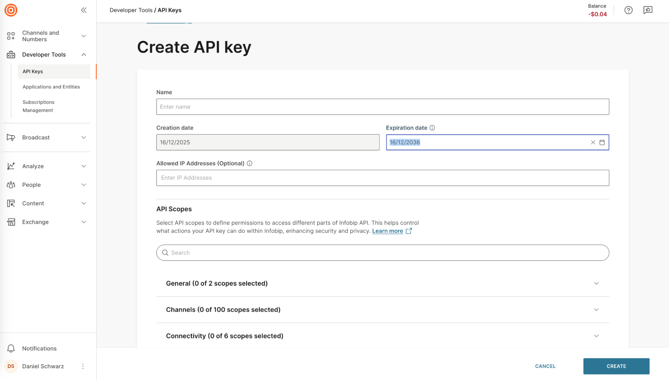Image resolution: width=669 pixels, height=380 pixels.
Task: Open the Learn more link about API scopes
Action: (388, 231)
